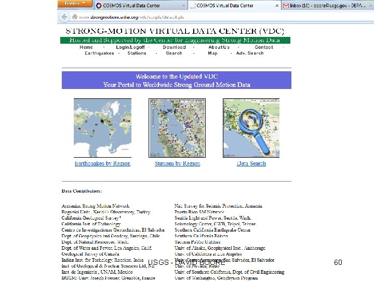Open the Home navigation link
Image resolution: width=374 pixels, height=281 pixels.
click(x=86, y=47)
